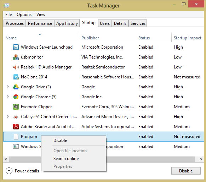Sort by the Name column header
This screenshot has width=206, height=182.
coord(41,37)
